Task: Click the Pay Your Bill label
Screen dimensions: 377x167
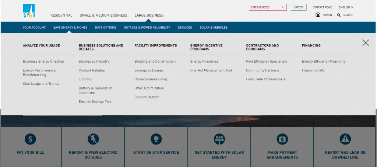Action: tap(30, 152)
